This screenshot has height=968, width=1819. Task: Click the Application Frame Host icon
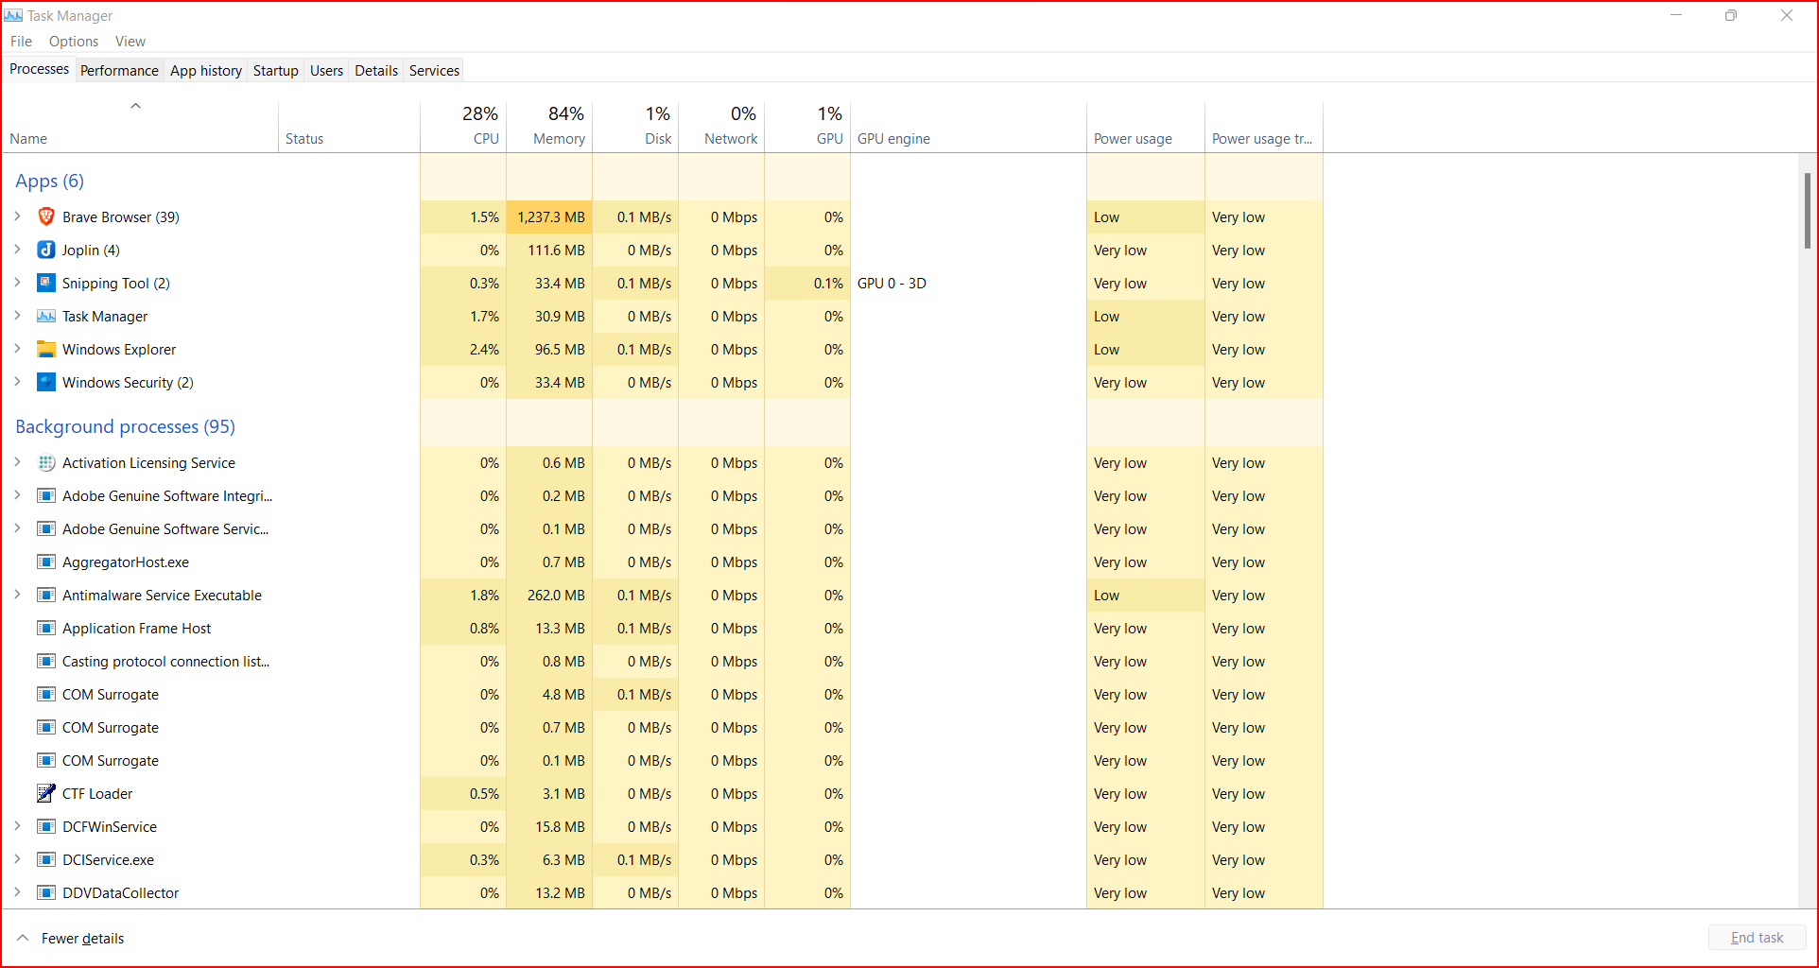click(x=46, y=628)
